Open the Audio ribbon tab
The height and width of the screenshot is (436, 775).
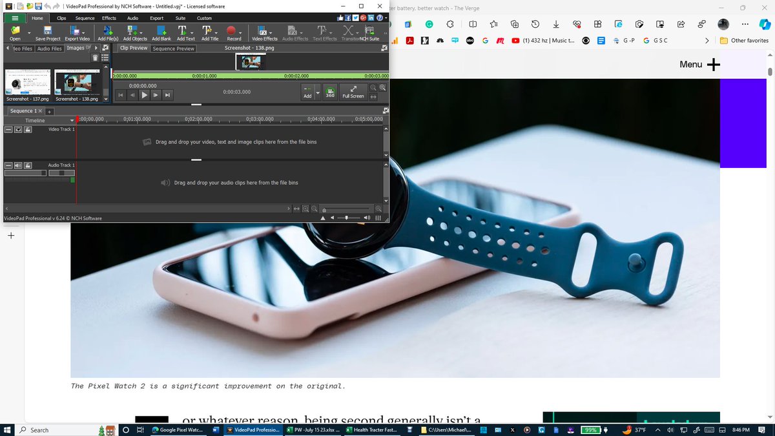pyautogui.click(x=132, y=18)
